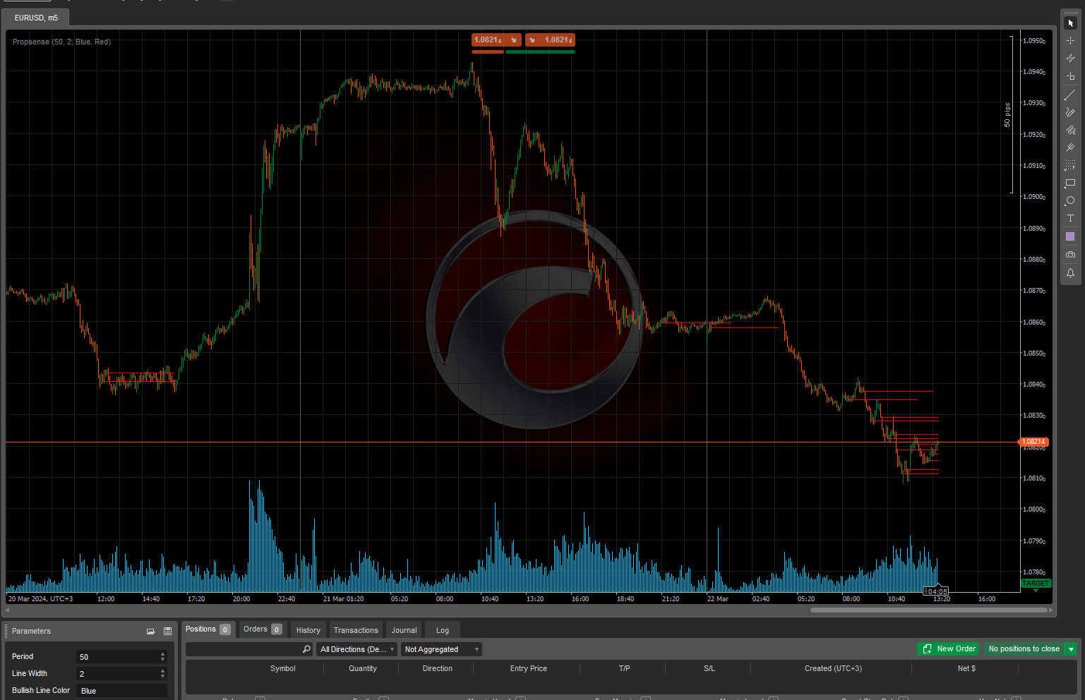Image resolution: width=1085 pixels, height=700 pixels.
Task: Sort by Quantity column header
Action: click(363, 668)
